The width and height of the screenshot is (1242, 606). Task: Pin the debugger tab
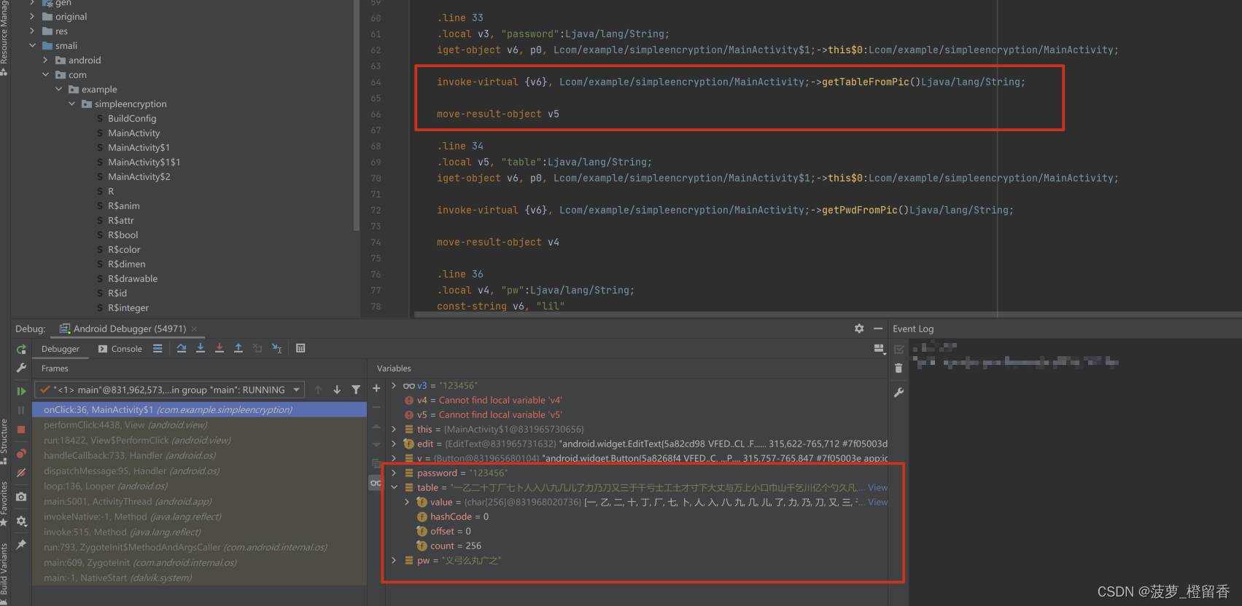point(21,544)
